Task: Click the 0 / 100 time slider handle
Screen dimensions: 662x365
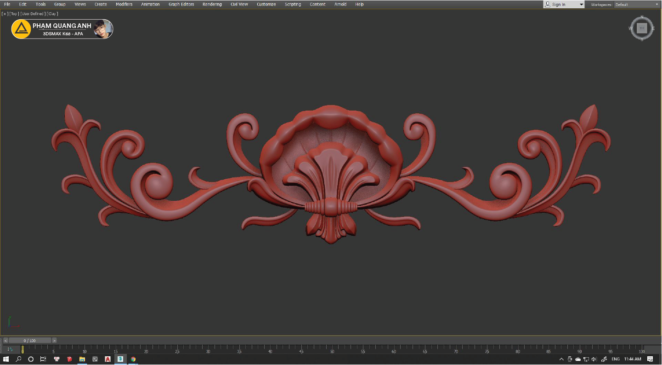Action: [x=29, y=341]
